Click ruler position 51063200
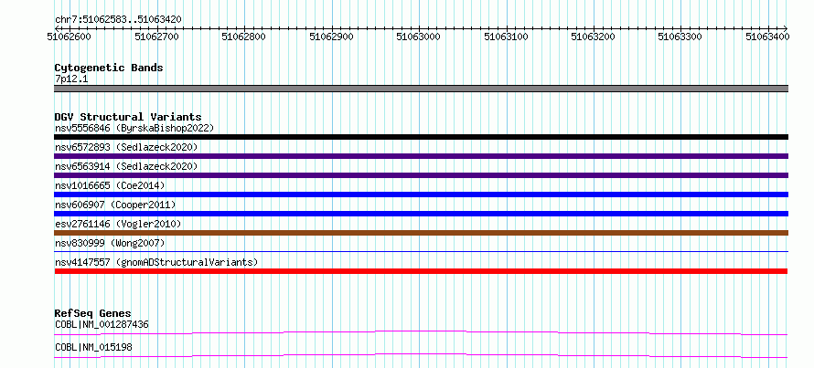 593,37
